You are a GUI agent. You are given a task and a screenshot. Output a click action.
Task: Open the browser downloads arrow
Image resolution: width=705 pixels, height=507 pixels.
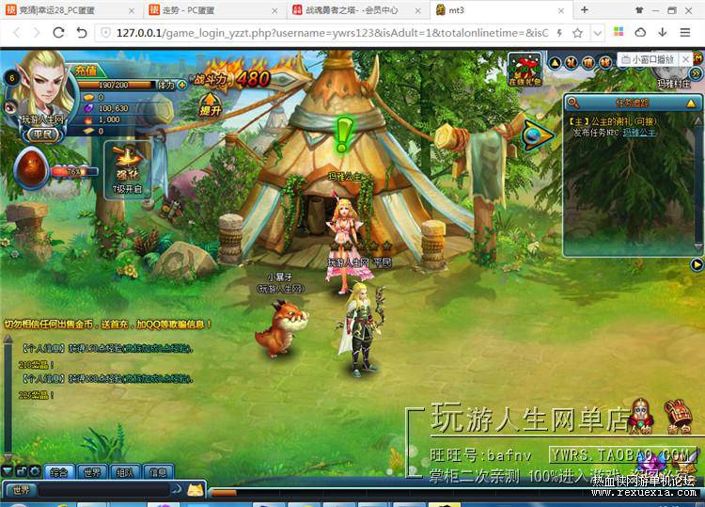(x=663, y=32)
